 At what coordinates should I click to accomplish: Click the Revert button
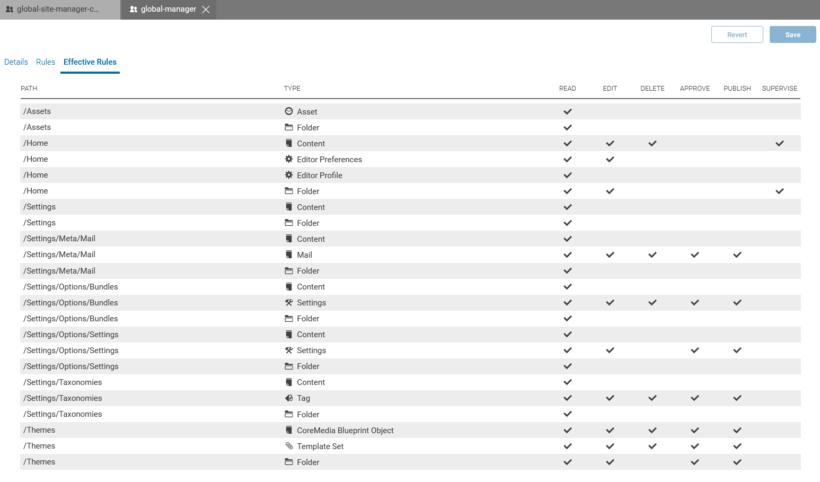737,34
